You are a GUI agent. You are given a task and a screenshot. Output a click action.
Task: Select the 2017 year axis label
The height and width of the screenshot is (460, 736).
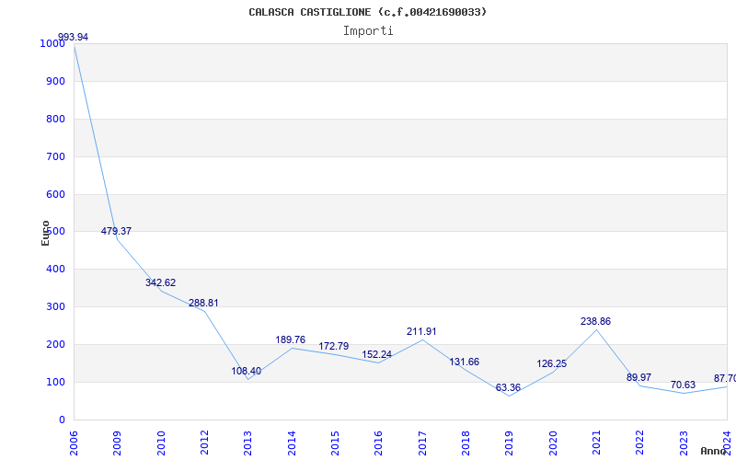click(x=422, y=443)
